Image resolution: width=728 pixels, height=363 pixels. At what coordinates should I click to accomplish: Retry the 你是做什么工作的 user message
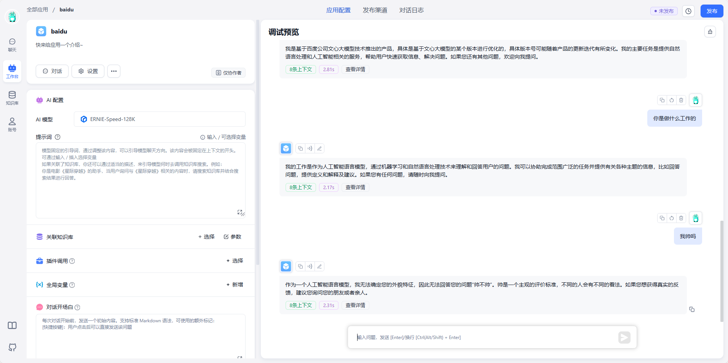click(x=672, y=100)
